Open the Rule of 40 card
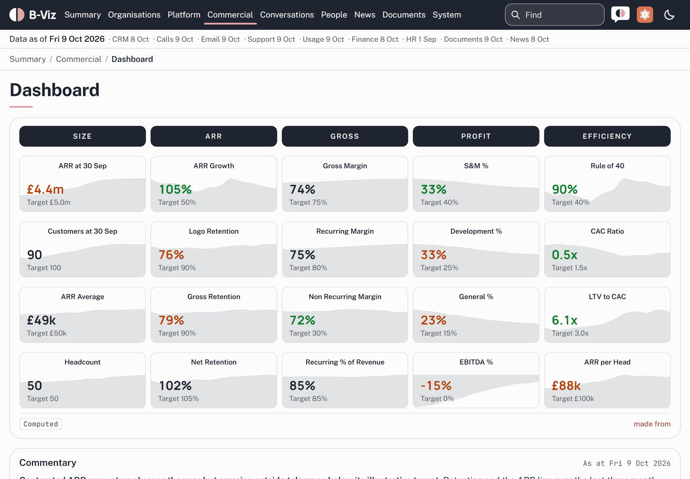 607,184
